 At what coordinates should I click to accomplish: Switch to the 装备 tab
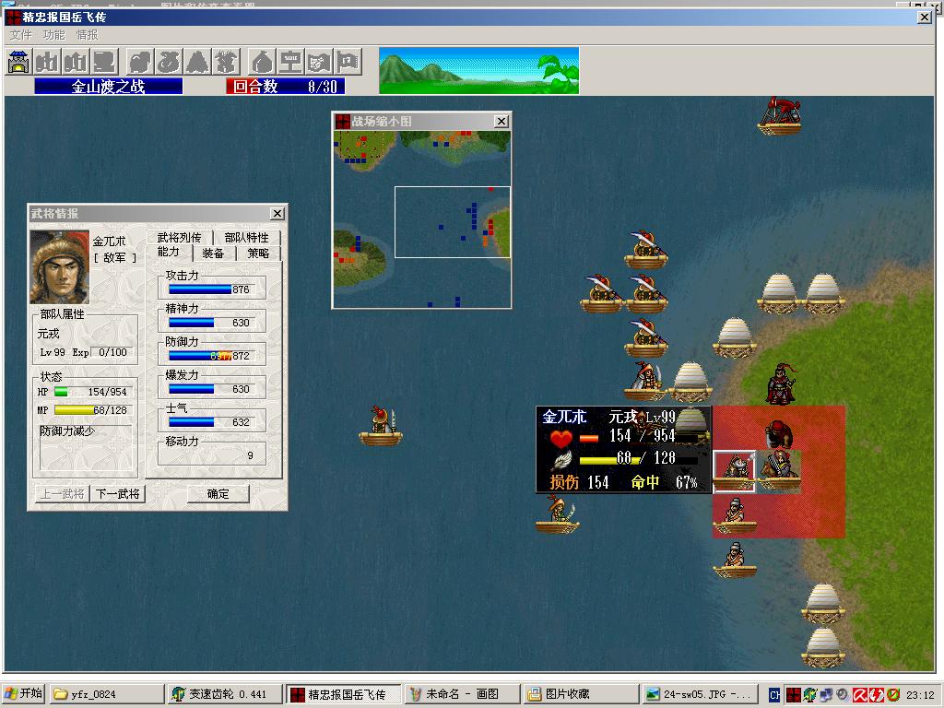[x=213, y=254]
